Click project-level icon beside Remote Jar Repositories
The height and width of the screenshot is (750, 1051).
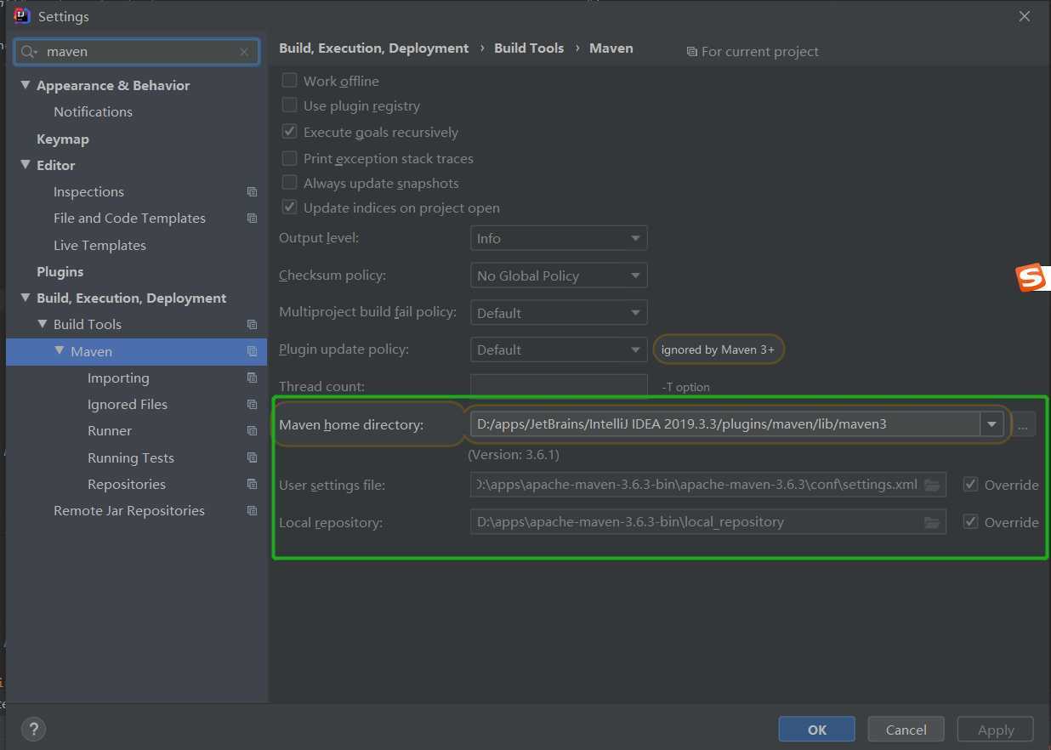[x=252, y=511]
